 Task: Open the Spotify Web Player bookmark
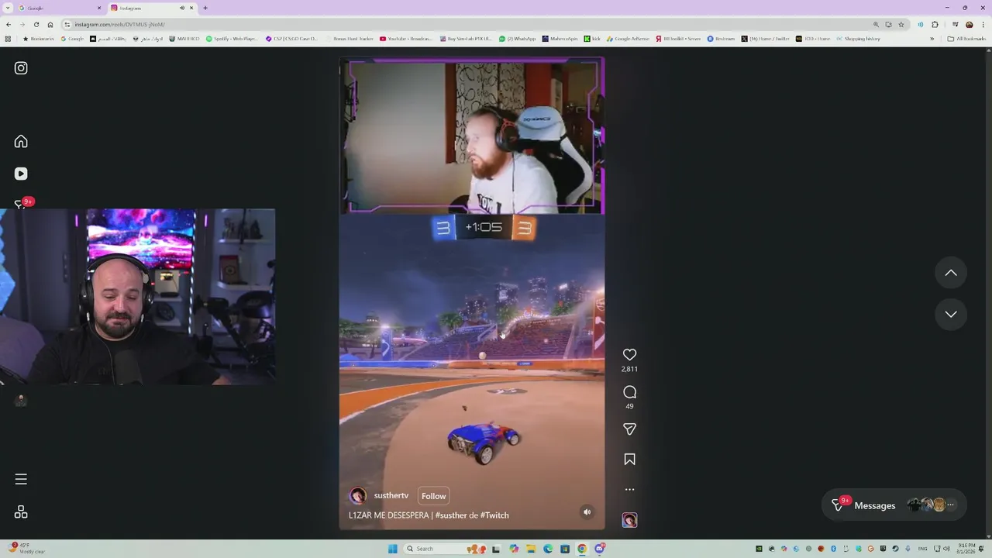click(x=232, y=39)
